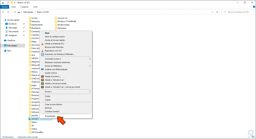This screenshot has height=139, width=256.
Task: Open the address bar history dropdown
Action: (212, 12)
